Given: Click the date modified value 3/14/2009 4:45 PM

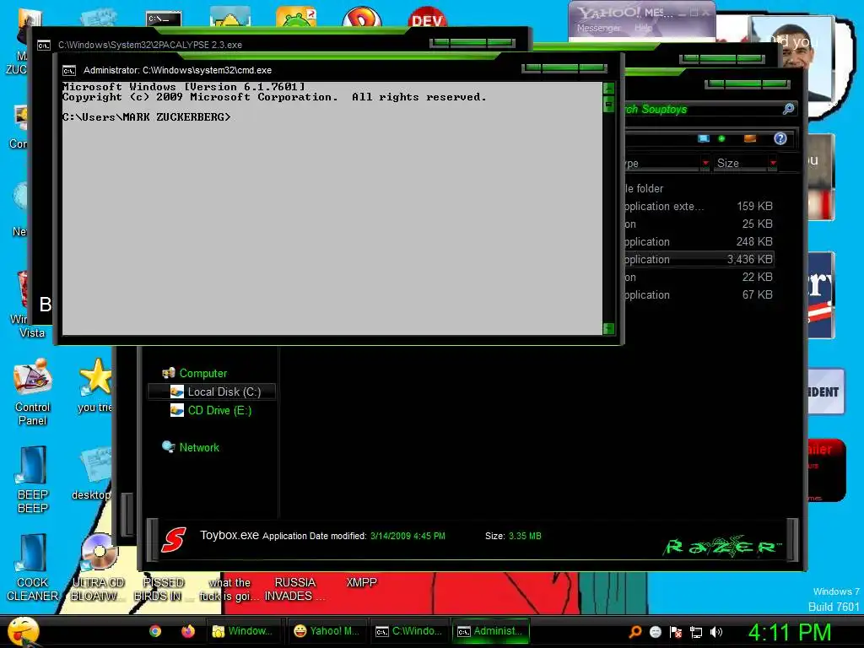Looking at the screenshot, I should 408,536.
